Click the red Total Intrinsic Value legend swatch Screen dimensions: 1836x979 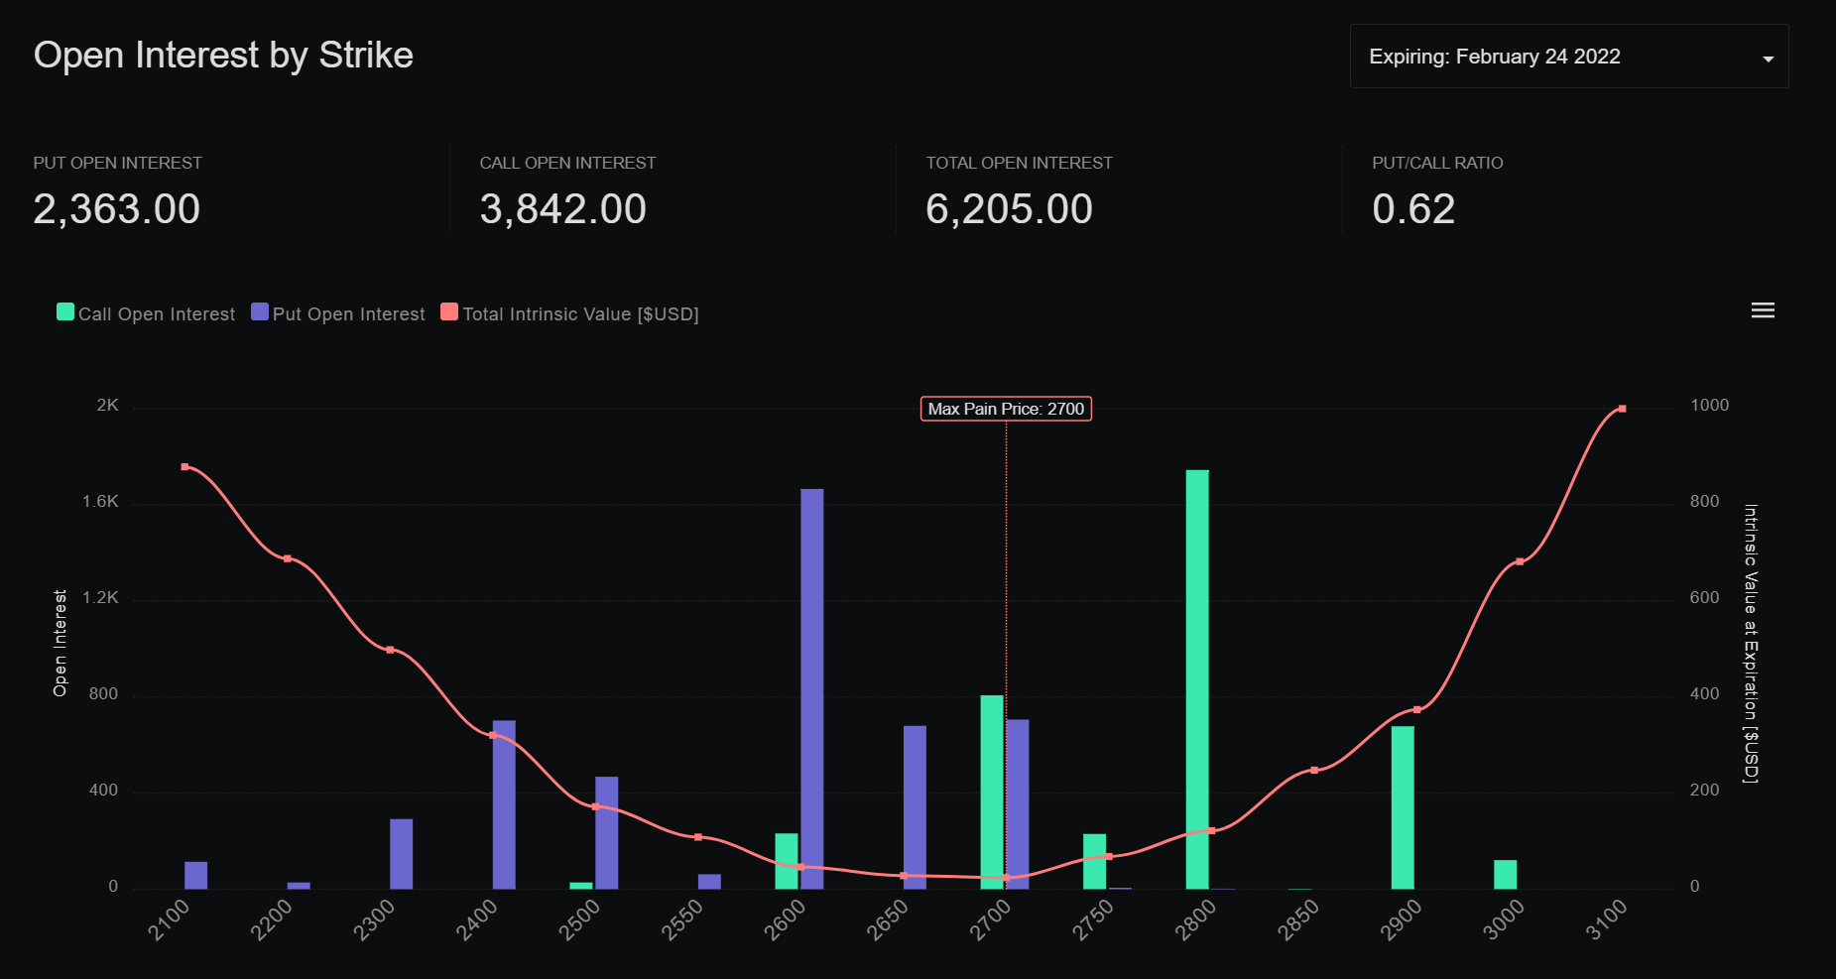coord(449,312)
